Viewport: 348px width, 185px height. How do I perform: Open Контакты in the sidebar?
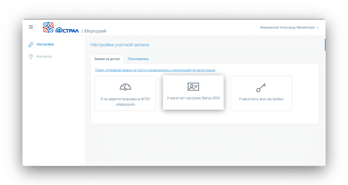(44, 56)
